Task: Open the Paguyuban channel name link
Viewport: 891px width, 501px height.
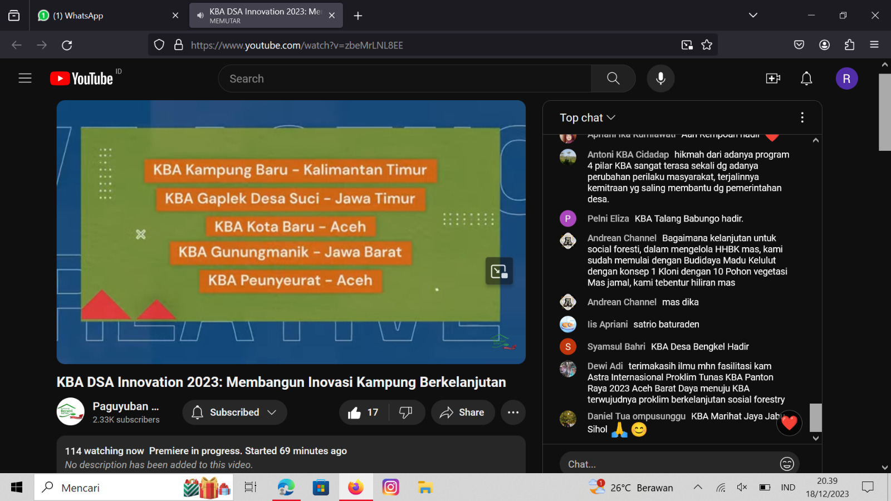Action: 125,406
